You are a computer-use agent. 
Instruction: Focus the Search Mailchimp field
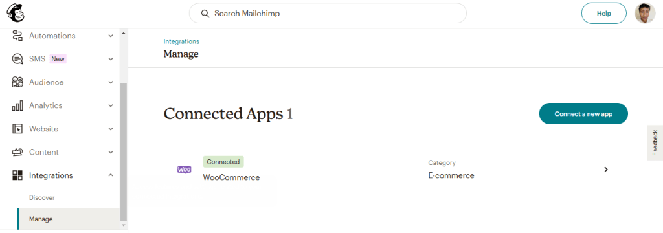click(x=328, y=14)
